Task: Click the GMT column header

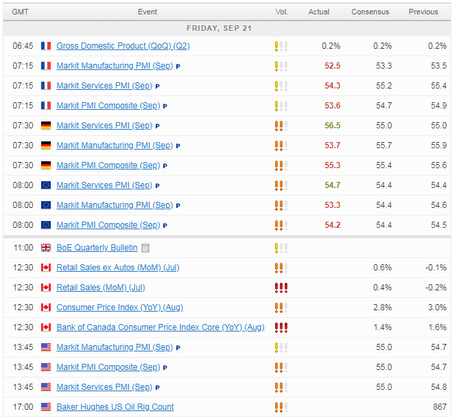Action: tap(20, 12)
